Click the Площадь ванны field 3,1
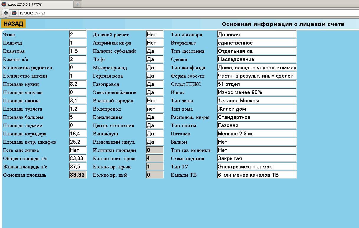 [x=78, y=101]
